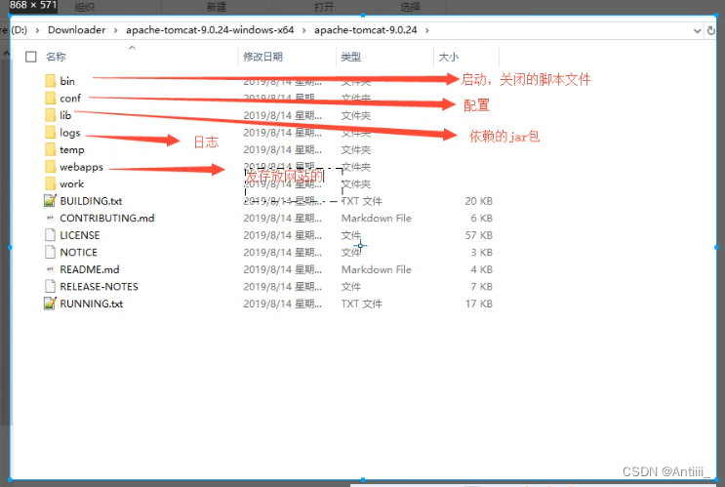Image resolution: width=725 pixels, height=487 pixels.
Task: Click the NOTICE file icon
Action: [50, 252]
